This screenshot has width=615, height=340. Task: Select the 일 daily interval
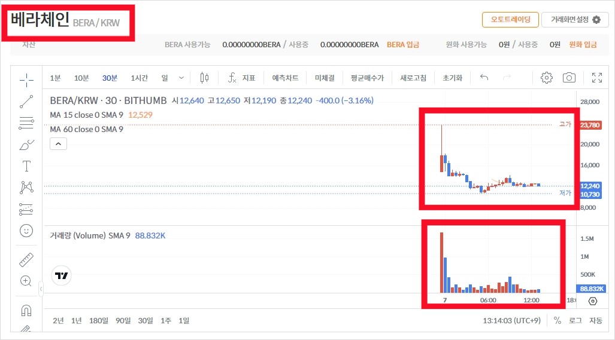pos(165,78)
